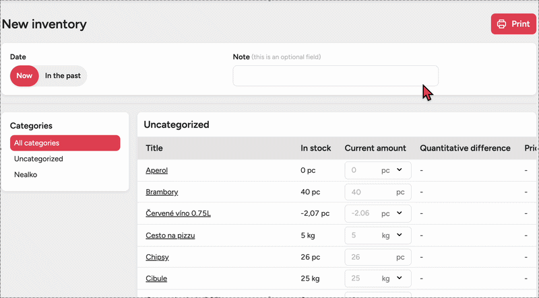Image resolution: width=539 pixels, height=298 pixels.
Task: Open the Chipsy item link
Action: 158,257
